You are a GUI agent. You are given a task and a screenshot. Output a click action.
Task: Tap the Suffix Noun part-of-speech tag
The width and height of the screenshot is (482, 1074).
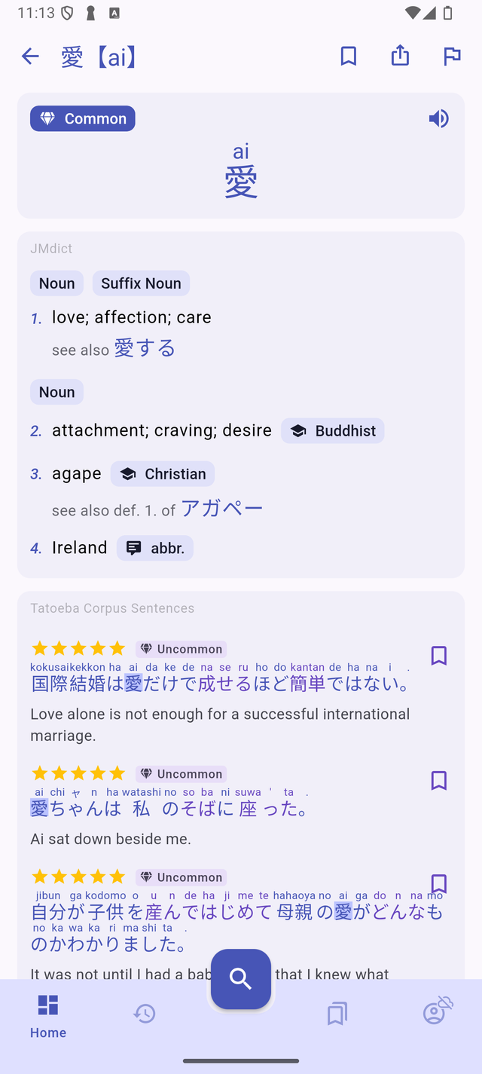[141, 283]
